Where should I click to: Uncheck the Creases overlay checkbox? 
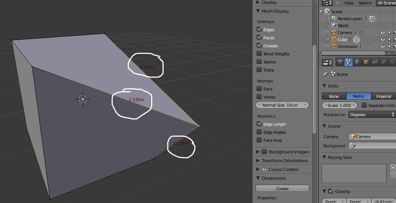point(259,45)
